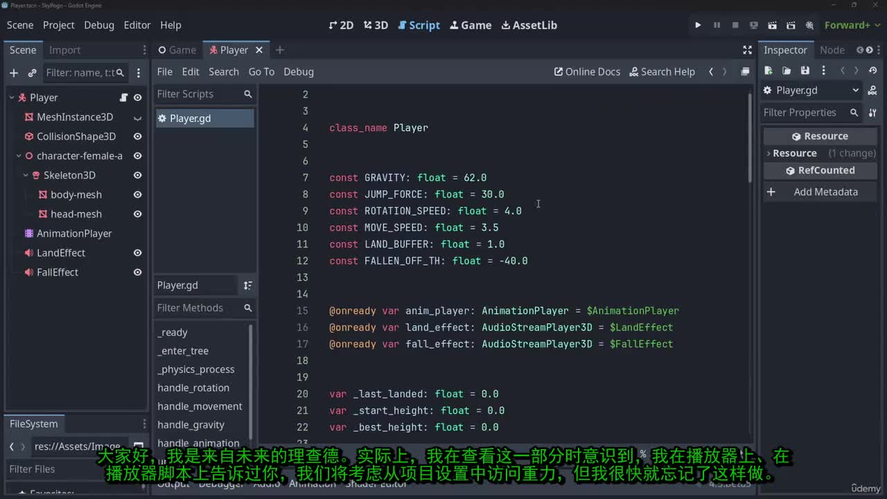This screenshot has height=499, width=887.
Task: Click the Search Help button
Action: [662, 72]
